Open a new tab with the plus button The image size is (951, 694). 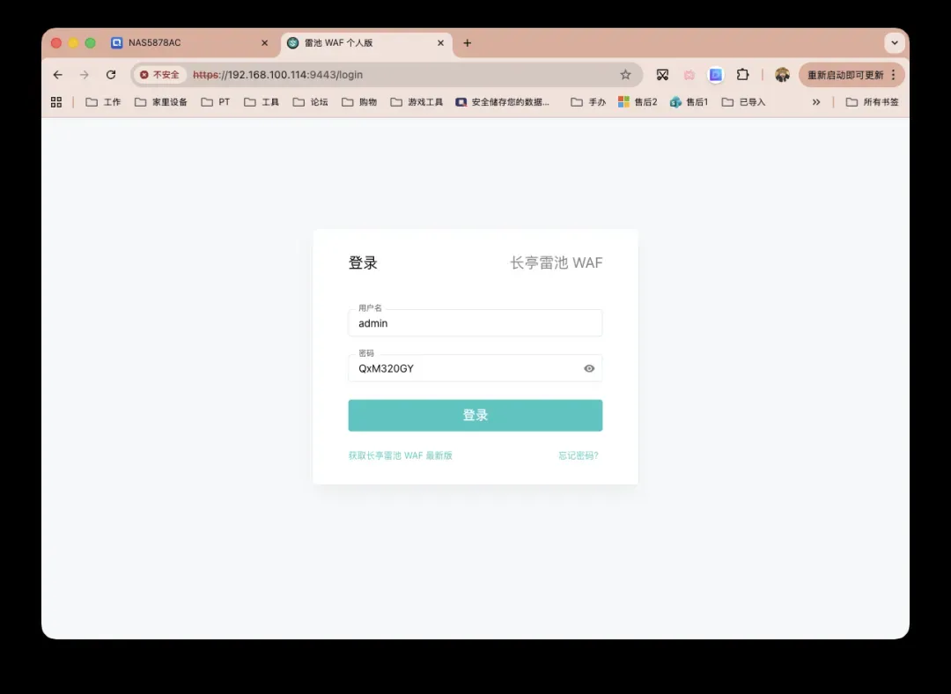(x=467, y=43)
